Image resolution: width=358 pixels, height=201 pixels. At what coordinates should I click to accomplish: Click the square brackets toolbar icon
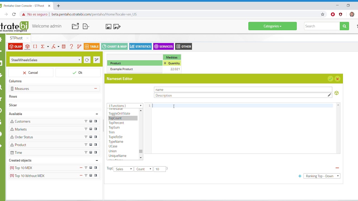click(35, 47)
